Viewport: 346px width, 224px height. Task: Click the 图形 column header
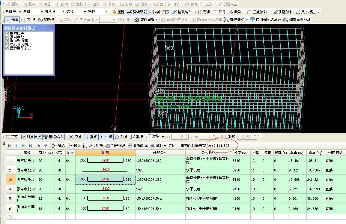(106, 153)
